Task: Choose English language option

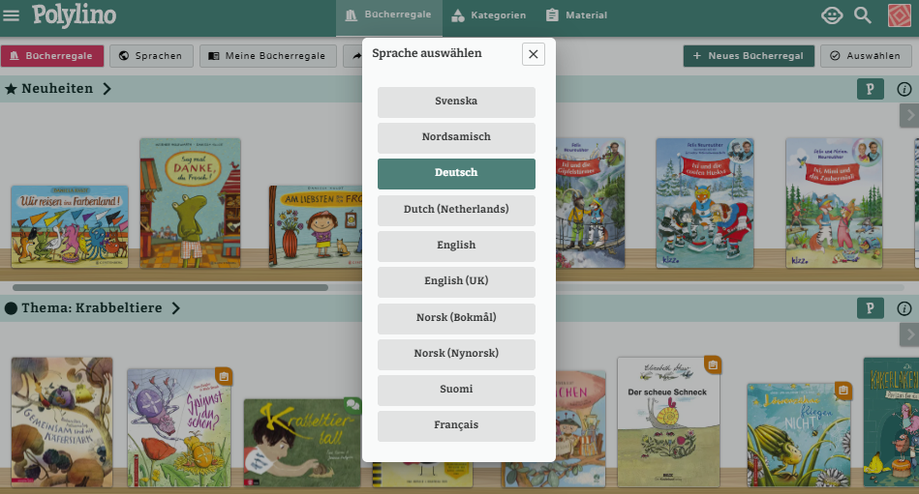Action: coord(456,246)
